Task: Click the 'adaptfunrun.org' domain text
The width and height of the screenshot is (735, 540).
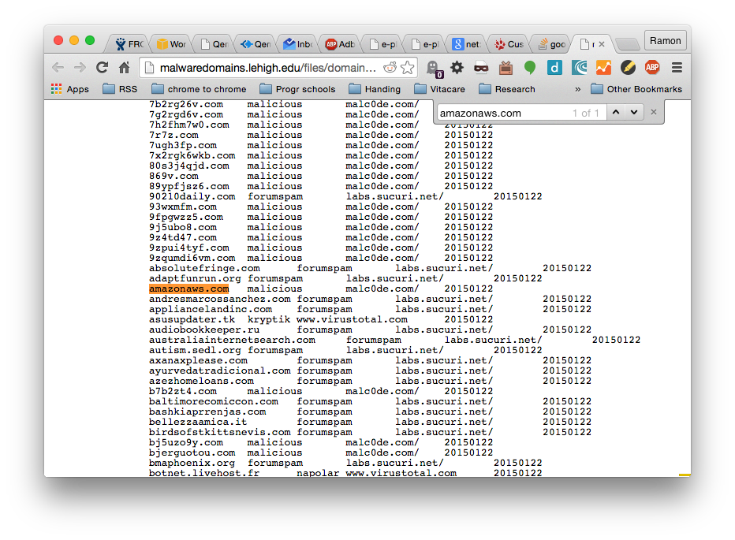Action: (x=195, y=278)
